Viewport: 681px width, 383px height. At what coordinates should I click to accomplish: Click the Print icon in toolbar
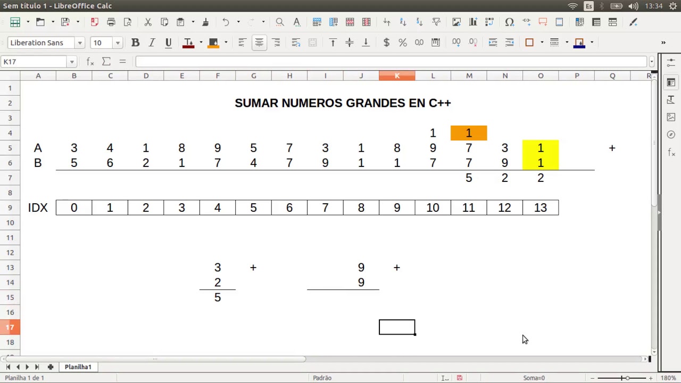coord(111,22)
